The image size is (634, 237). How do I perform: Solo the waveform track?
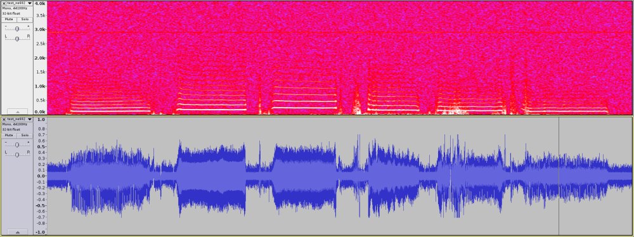(25, 135)
